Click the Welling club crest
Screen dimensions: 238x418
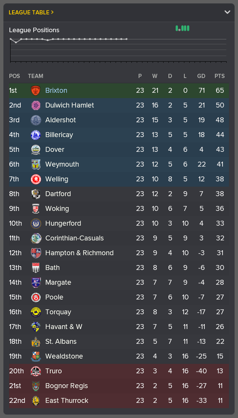(37, 179)
